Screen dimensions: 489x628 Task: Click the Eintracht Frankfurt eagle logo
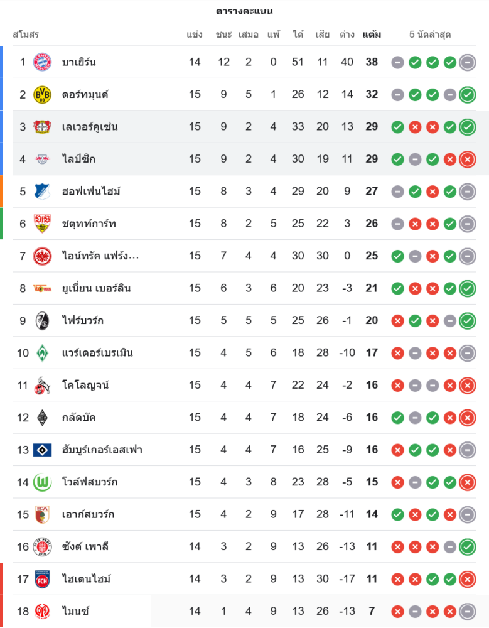point(42,256)
